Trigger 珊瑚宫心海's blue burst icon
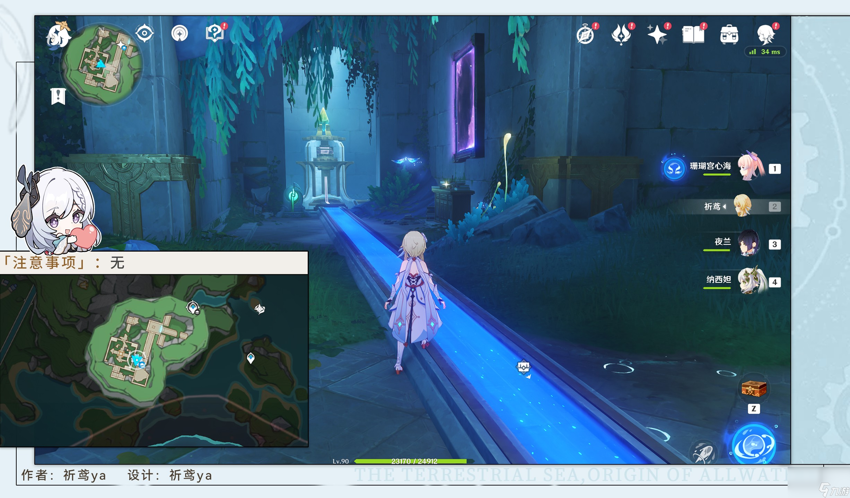Screen dimensions: 850x498 674,169
